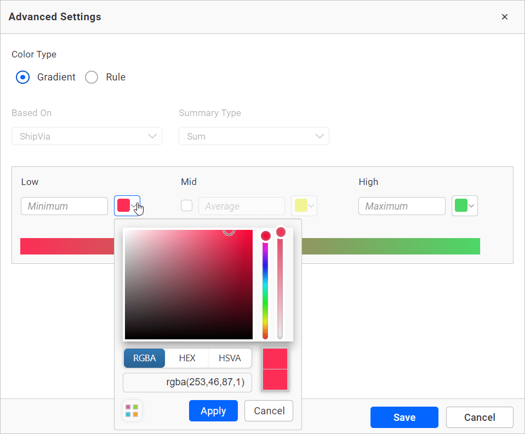Select the RGBA color tab
The height and width of the screenshot is (434, 525).
click(x=145, y=358)
